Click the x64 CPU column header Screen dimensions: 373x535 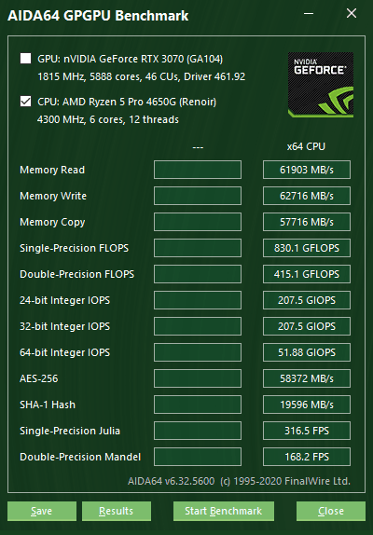306,146
